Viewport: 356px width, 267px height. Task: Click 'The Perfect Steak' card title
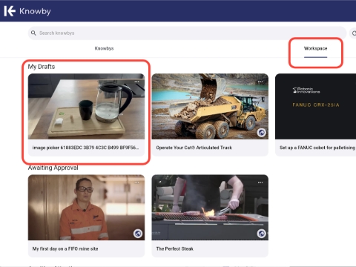pos(175,248)
